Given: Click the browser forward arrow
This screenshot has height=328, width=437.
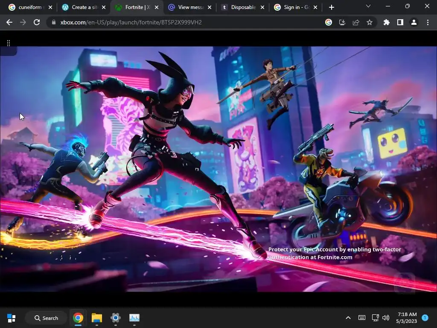Looking at the screenshot, I should 23,22.
